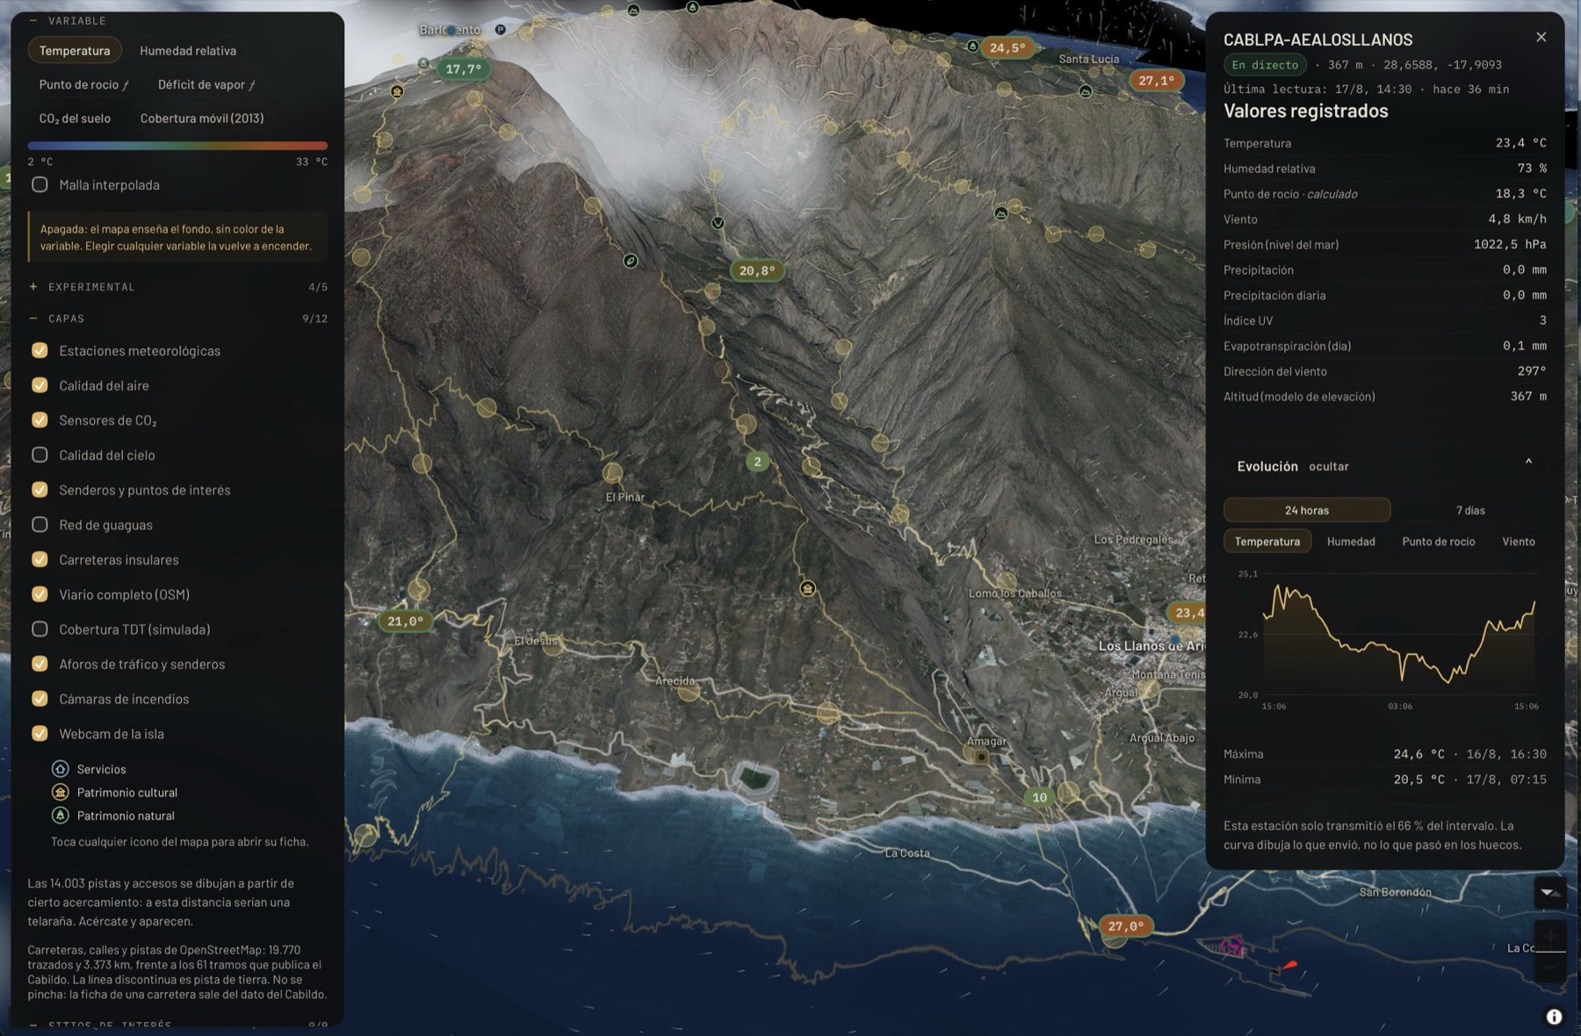Click the temperature color scale bar
Screen dimensions: 1581x1036
[x=177, y=146]
